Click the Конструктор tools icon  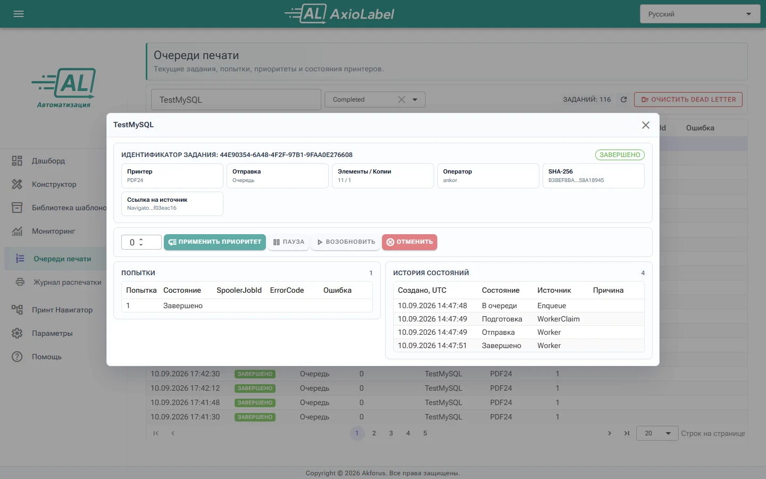(x=17, y=184)
